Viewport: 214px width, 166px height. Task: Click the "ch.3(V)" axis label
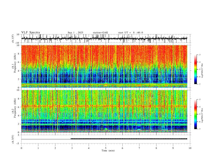coord(13,139)
